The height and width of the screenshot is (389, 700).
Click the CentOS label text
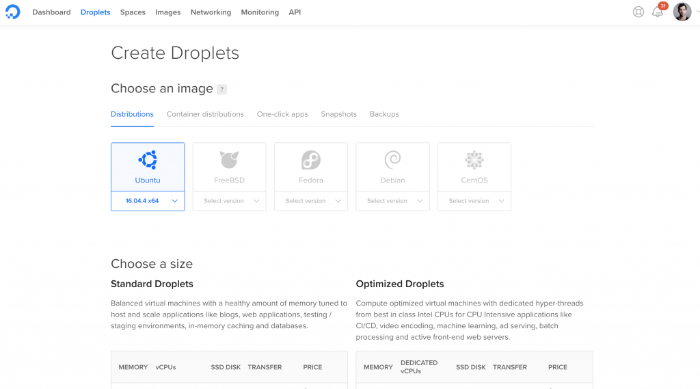[474, 180]
